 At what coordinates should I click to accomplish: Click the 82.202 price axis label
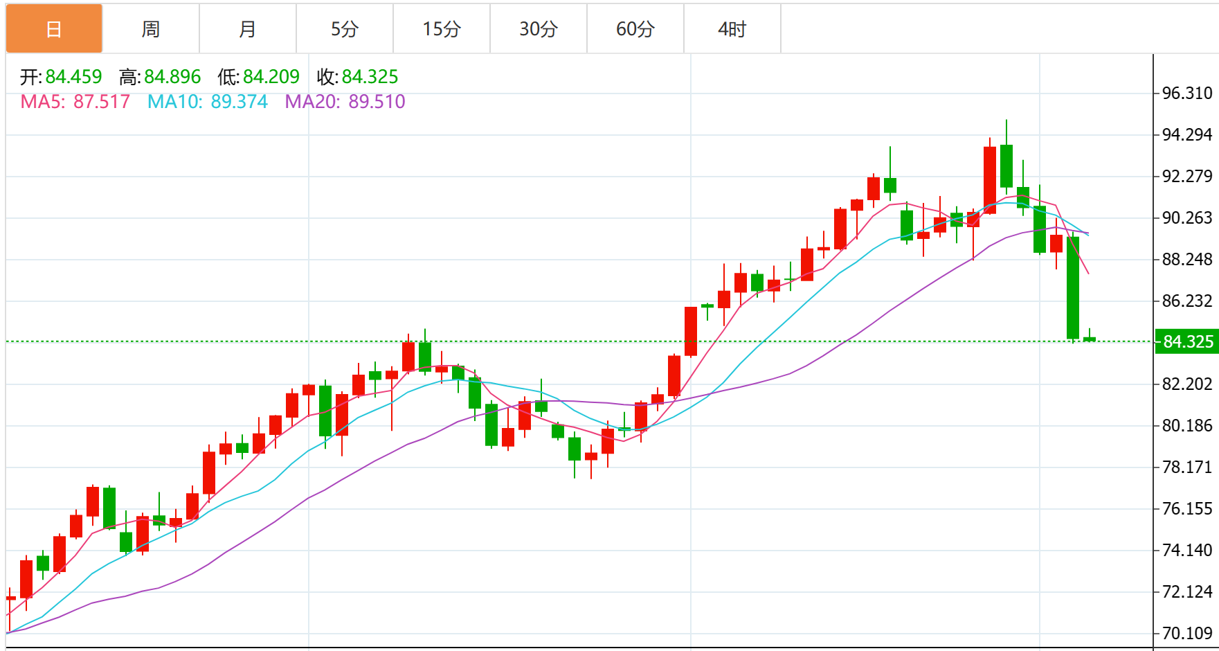1187,384
